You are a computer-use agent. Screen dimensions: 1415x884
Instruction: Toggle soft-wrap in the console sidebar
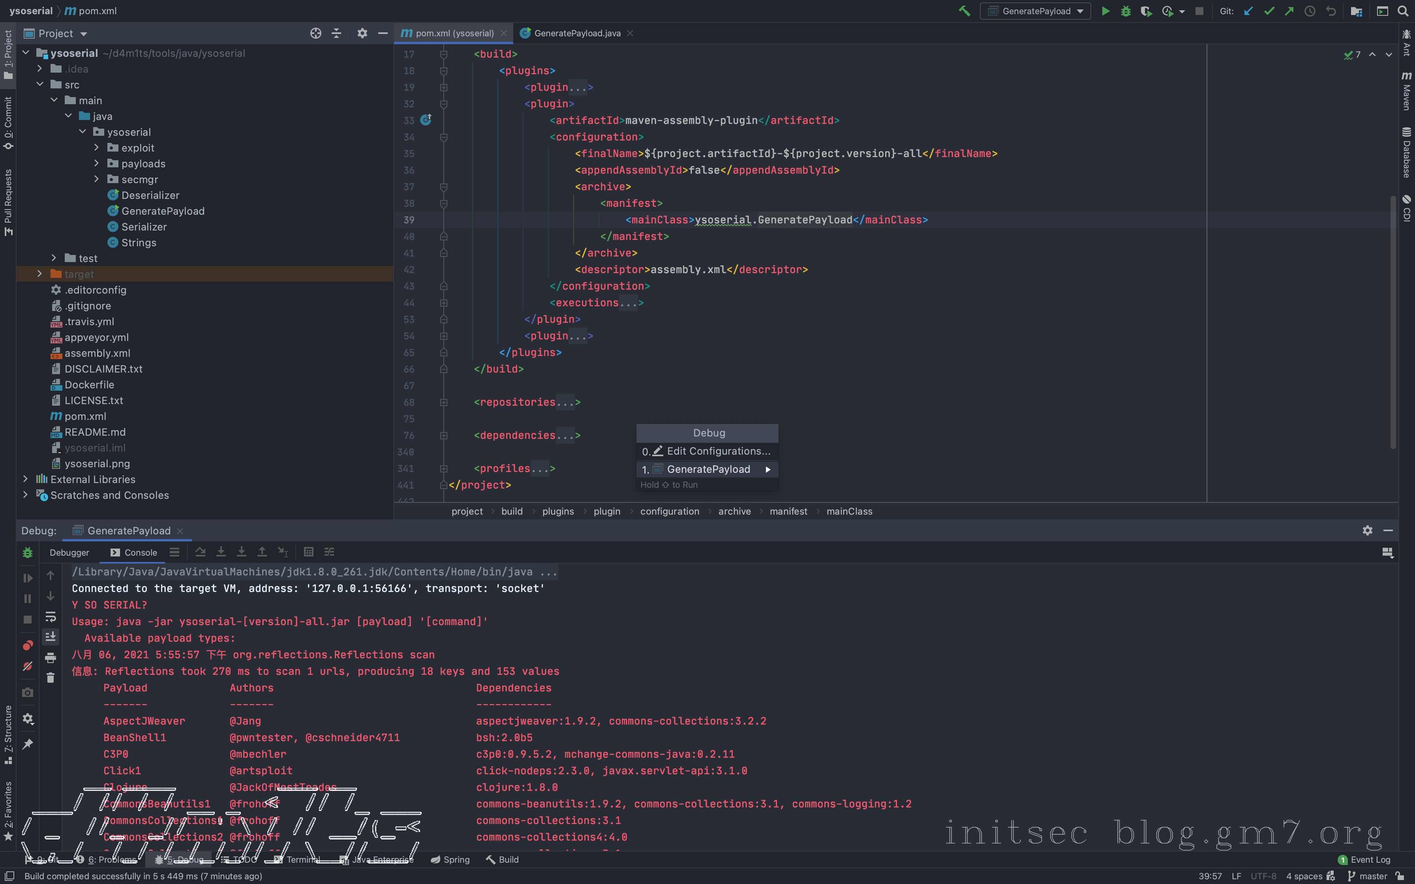(51, 616)
